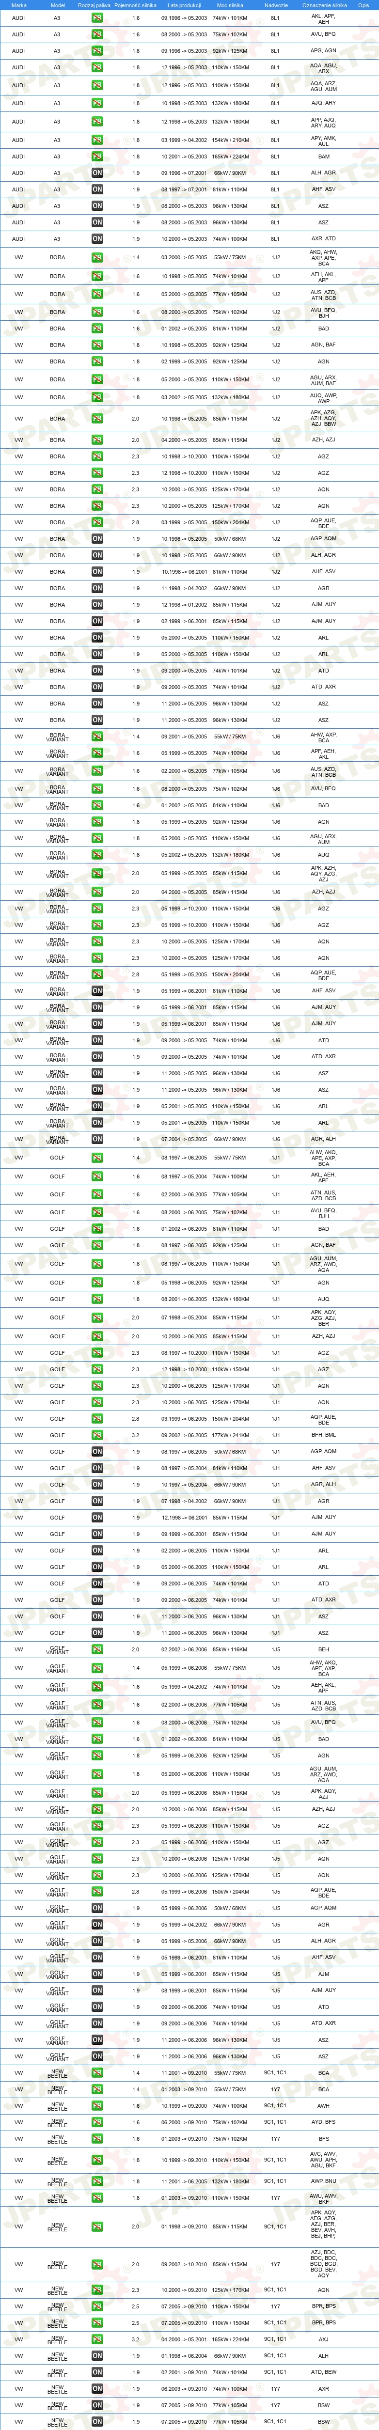Click engine code 'BFH, BML' cell

point(323,1435)
